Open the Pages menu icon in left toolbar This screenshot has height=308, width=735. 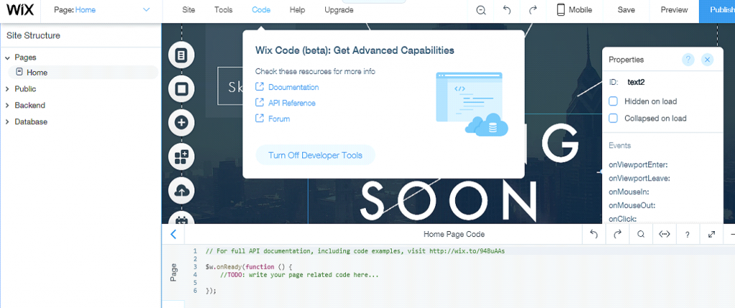tap(181, 55)
